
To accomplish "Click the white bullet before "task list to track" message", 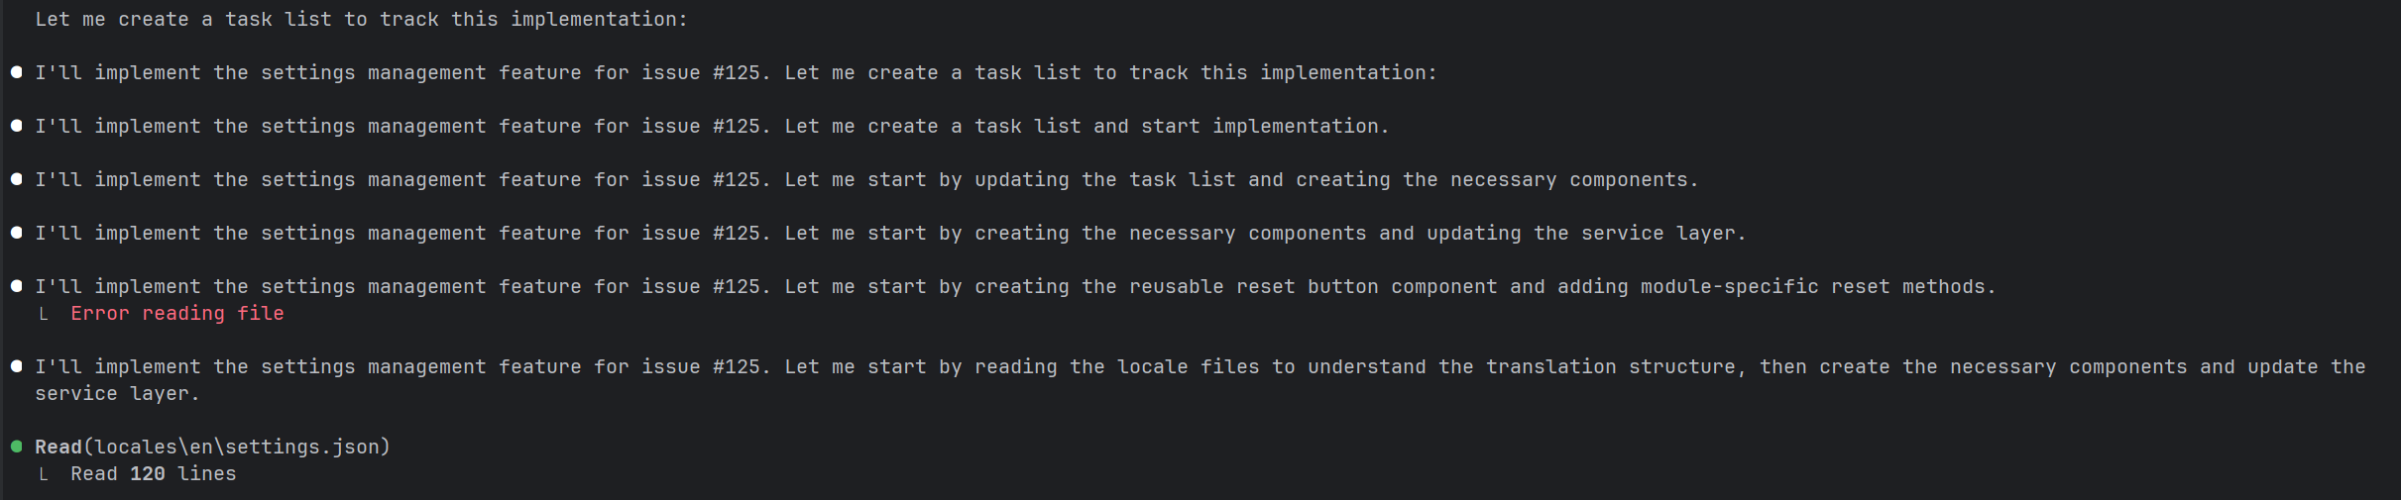I will click(x=16, y=72).
